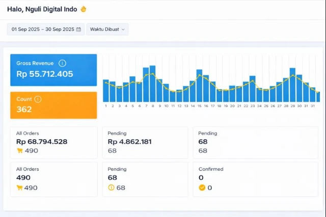Click the yellow clock icon under Pending 68
The width and height of the screenshot is (326, 217).
coord(111,187)
